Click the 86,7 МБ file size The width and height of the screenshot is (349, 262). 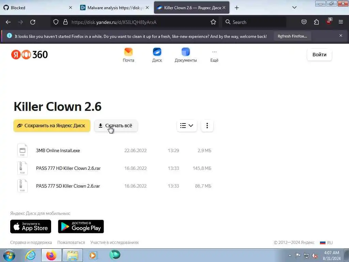click(203, 186)
